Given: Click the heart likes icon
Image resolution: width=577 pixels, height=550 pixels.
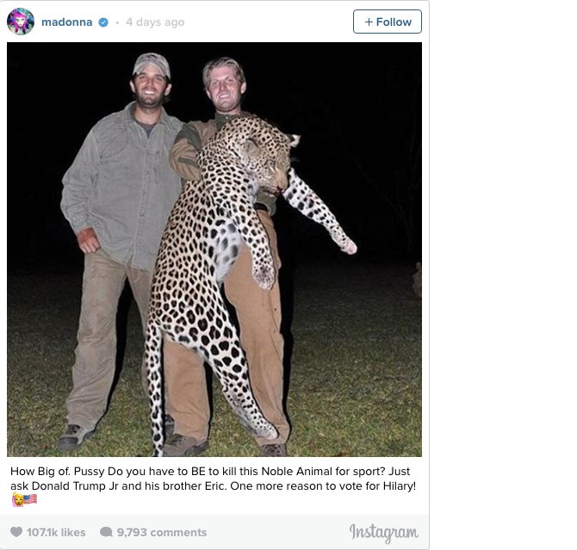Looking at the screenshot, I should tap(16, 532).
